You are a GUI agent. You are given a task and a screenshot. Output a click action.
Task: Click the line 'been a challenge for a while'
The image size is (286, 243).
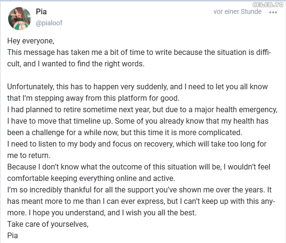coord(125,133)
